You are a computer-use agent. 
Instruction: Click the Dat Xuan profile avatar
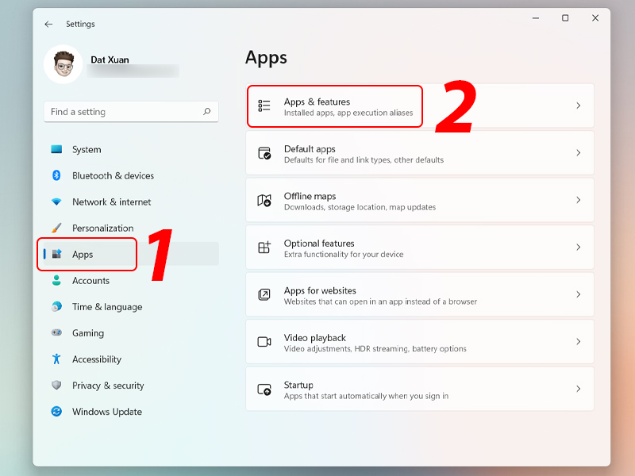pos(63,64)
